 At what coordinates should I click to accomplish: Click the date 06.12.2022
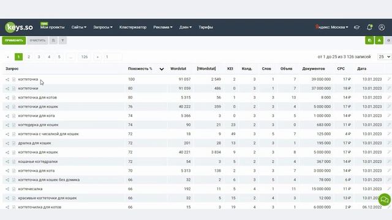[372, 207]
